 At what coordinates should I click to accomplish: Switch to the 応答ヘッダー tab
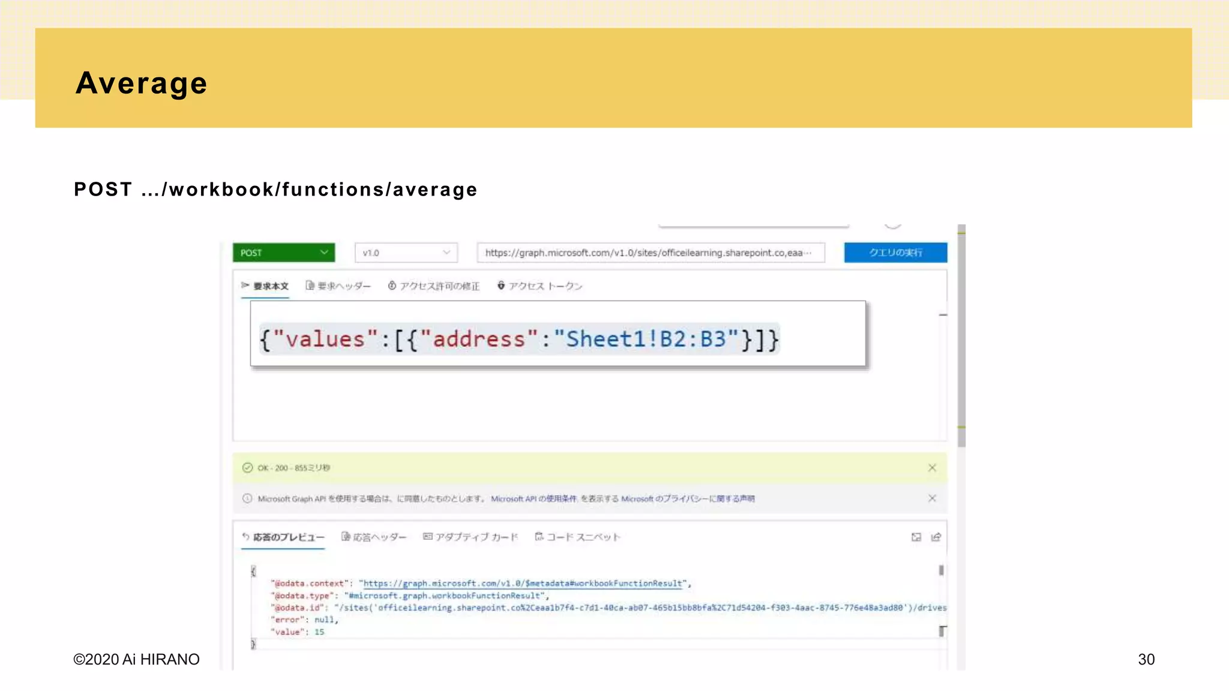[x=374, y=537]
